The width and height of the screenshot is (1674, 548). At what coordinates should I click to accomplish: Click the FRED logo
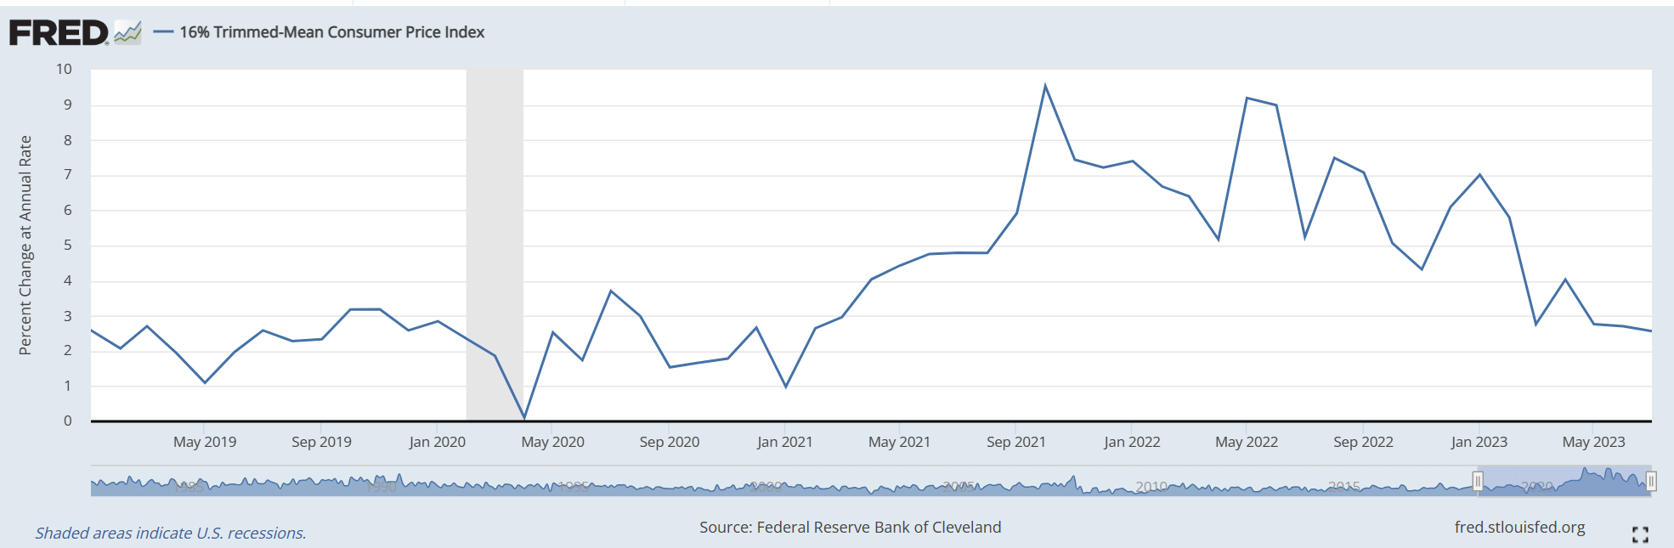pos(59,32)
